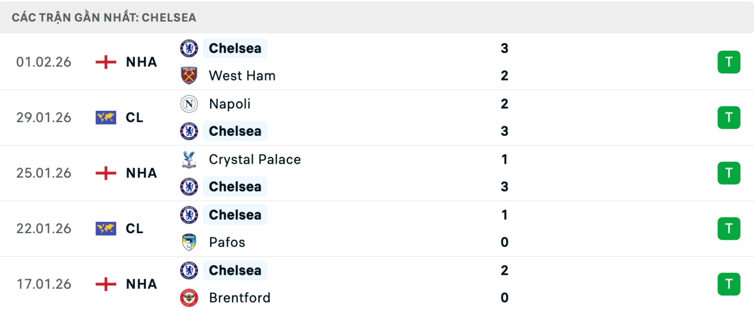Click the England flag next to 01.02.26
The height and width of the screenshot is (311, 754).
tap(105, 62)
